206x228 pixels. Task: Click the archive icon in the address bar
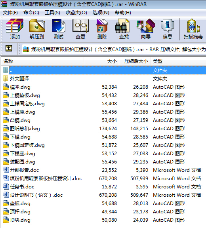pos(26,49)
